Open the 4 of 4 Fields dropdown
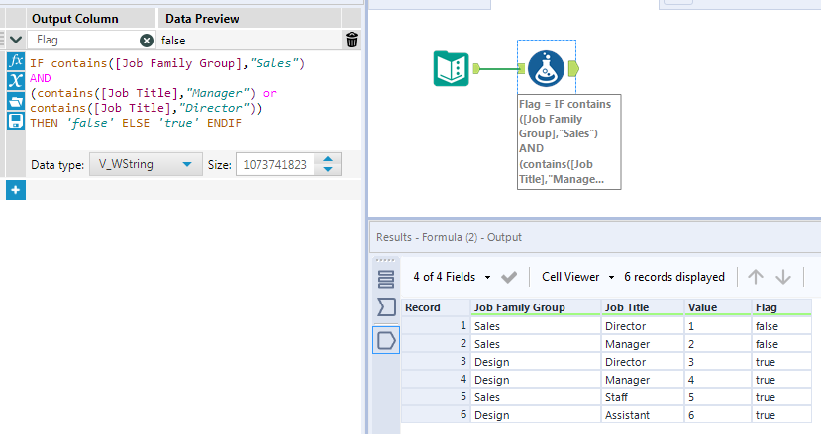The width and height of the screenshot is (821, 434). tap(452, 277)
